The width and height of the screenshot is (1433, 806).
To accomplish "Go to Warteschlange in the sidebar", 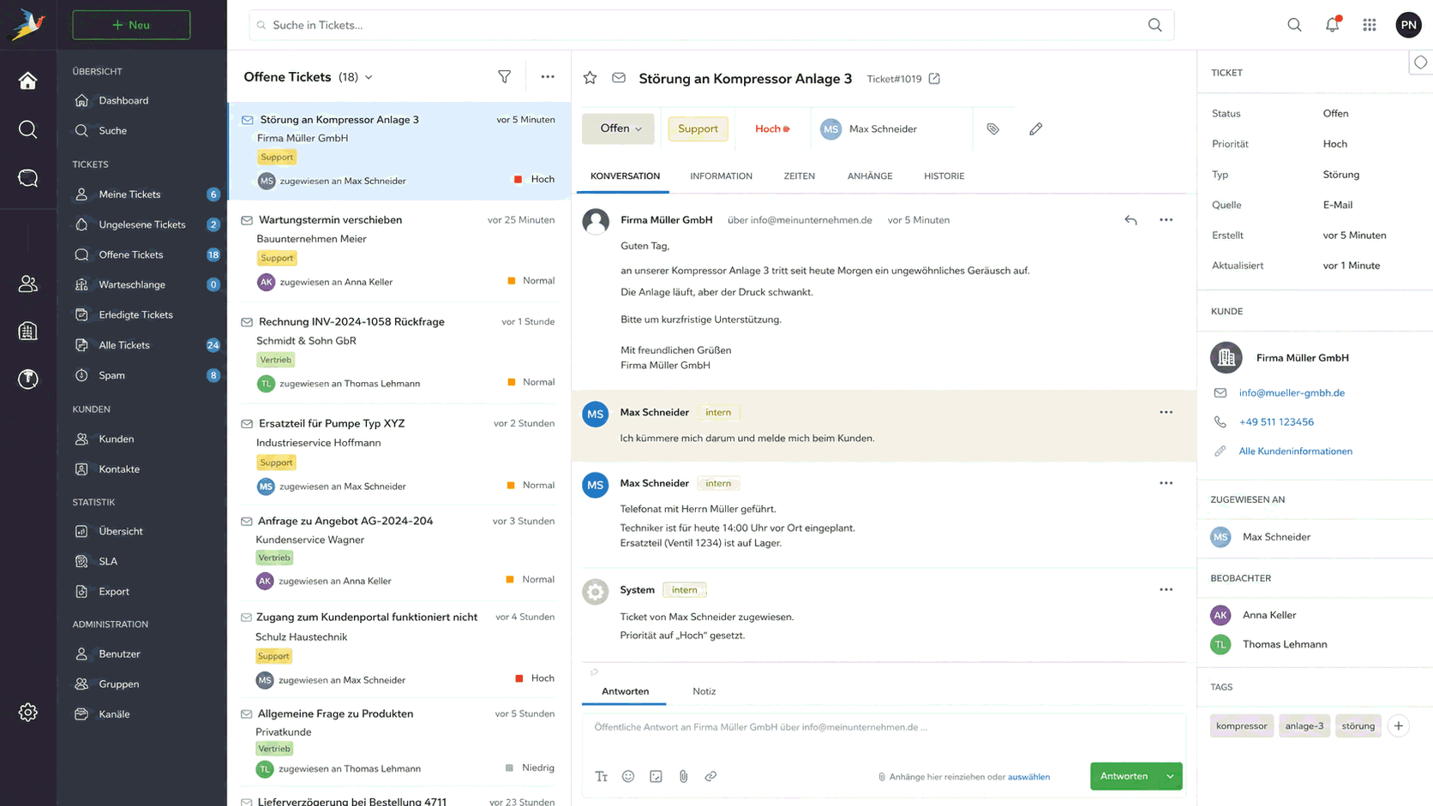I will click(144, 284).
